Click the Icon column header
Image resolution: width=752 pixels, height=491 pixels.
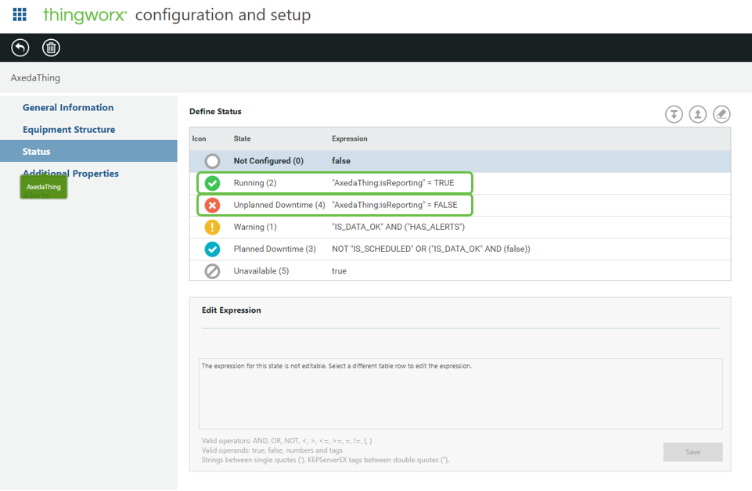199,138
